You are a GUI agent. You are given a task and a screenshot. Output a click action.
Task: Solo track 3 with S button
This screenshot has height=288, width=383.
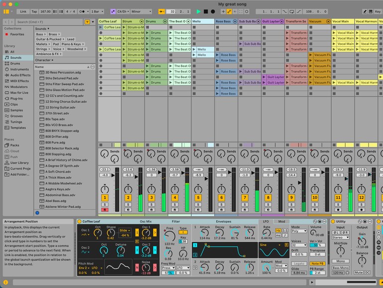coord(151,205)
